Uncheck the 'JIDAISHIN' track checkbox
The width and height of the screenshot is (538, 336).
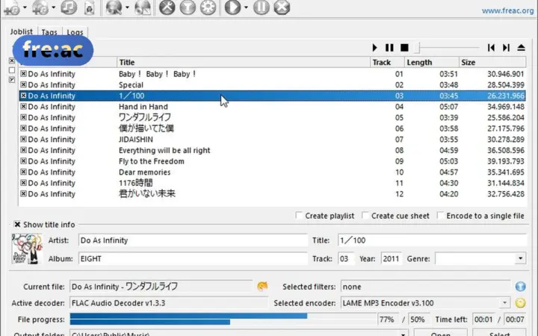23,139
